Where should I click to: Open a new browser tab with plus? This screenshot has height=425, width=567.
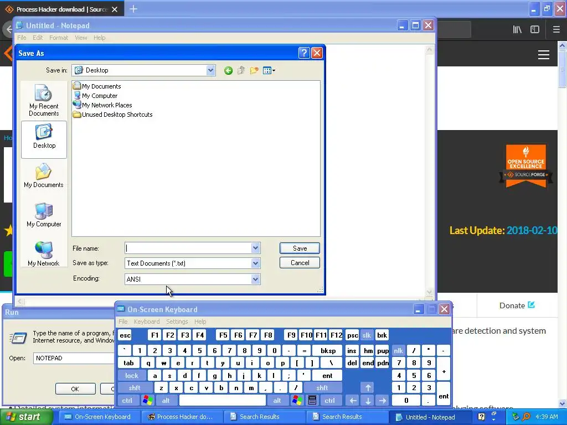point(133,9)
